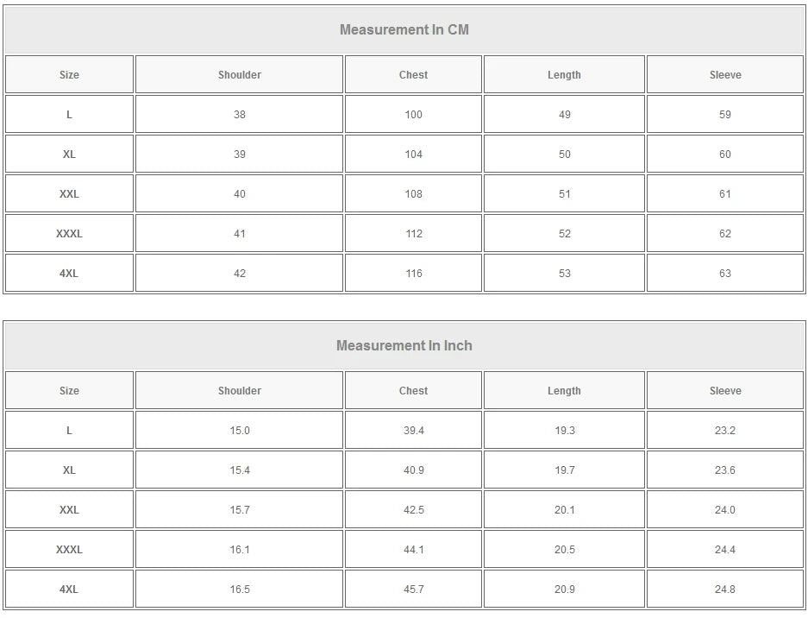
Task: Click the chest value 116 cell
Action: tap(413, 274)
